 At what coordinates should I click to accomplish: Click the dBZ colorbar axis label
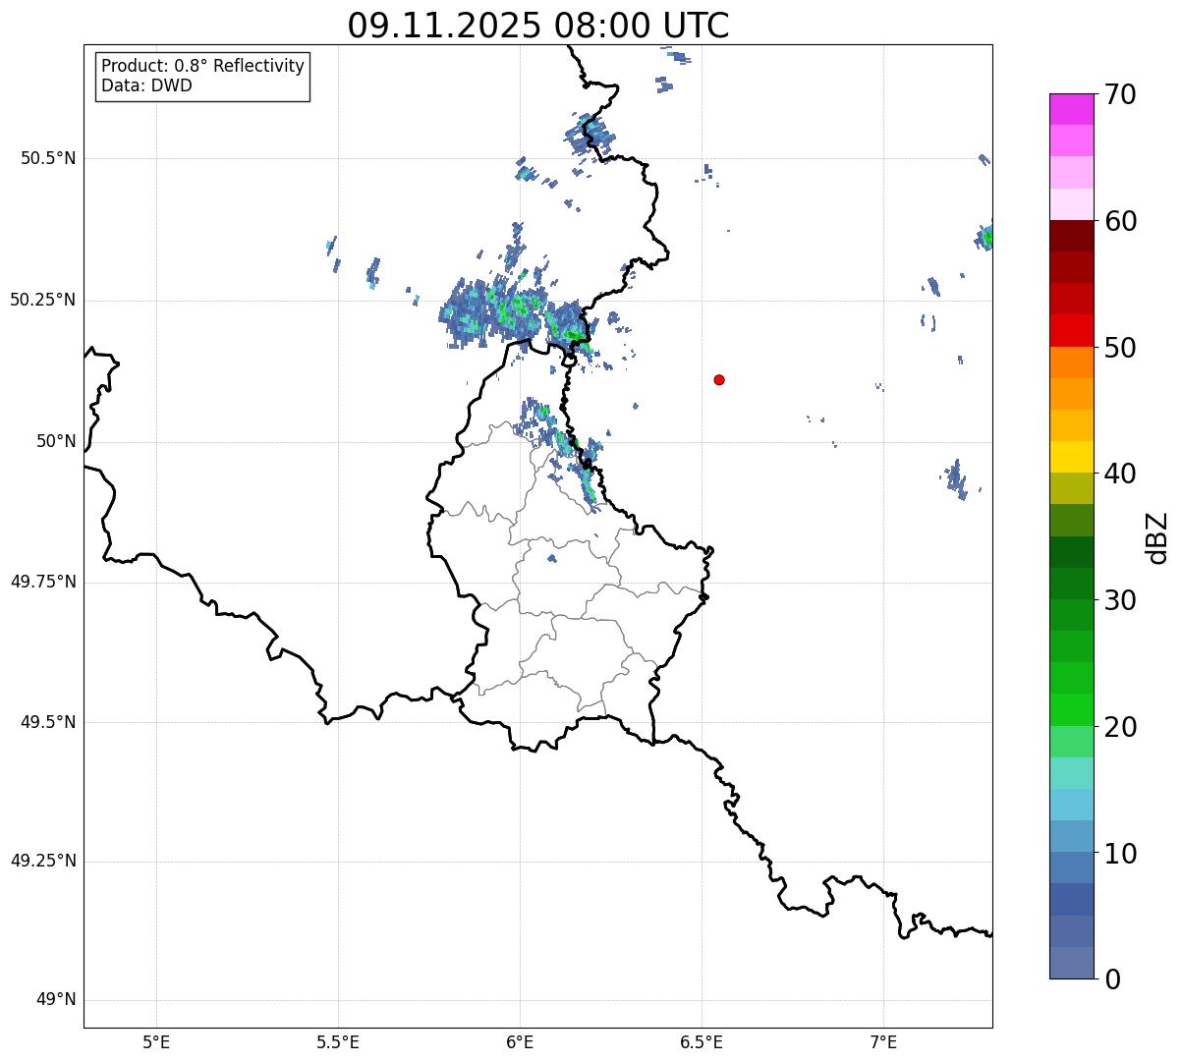click(1157, 537)
